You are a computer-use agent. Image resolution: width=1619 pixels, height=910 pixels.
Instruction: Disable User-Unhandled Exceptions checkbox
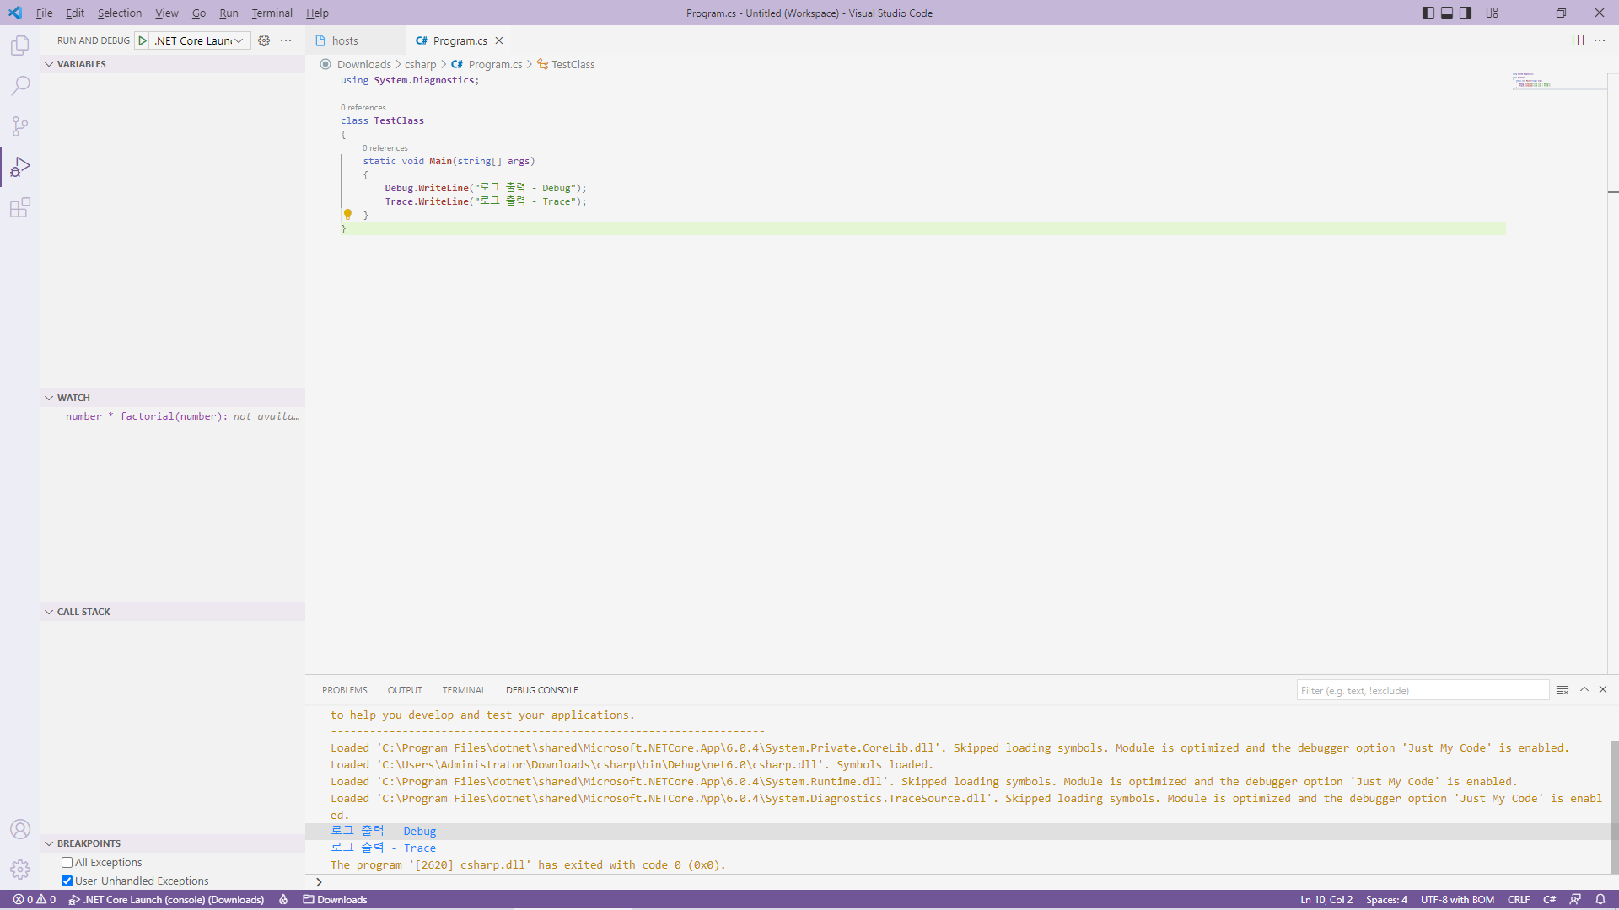point(67,881)
